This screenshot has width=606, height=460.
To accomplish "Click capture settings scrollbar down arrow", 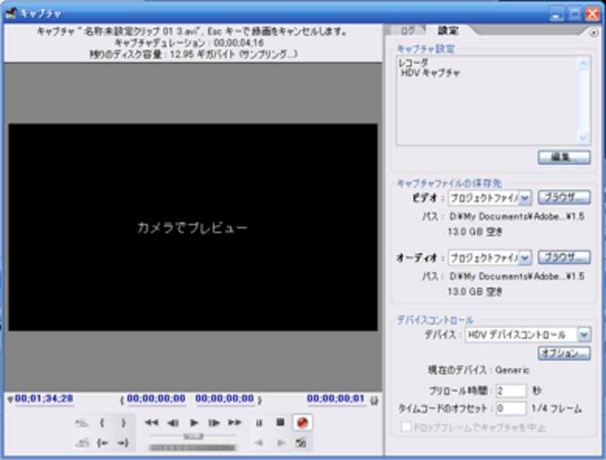I will click(583, 137).
